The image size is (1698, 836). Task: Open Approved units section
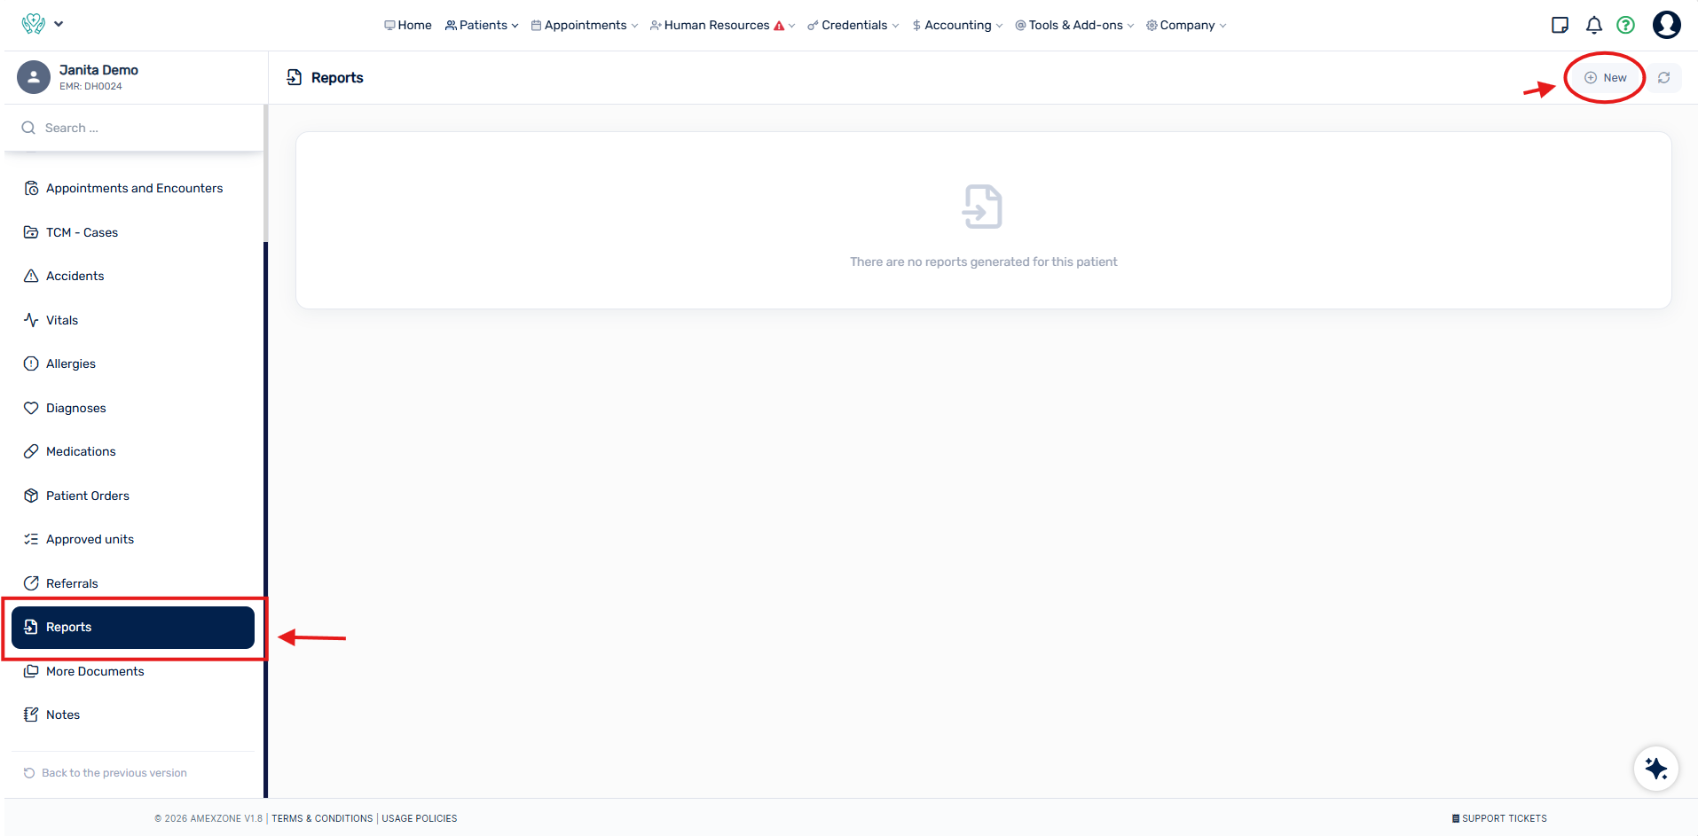[x=133, y=539]
